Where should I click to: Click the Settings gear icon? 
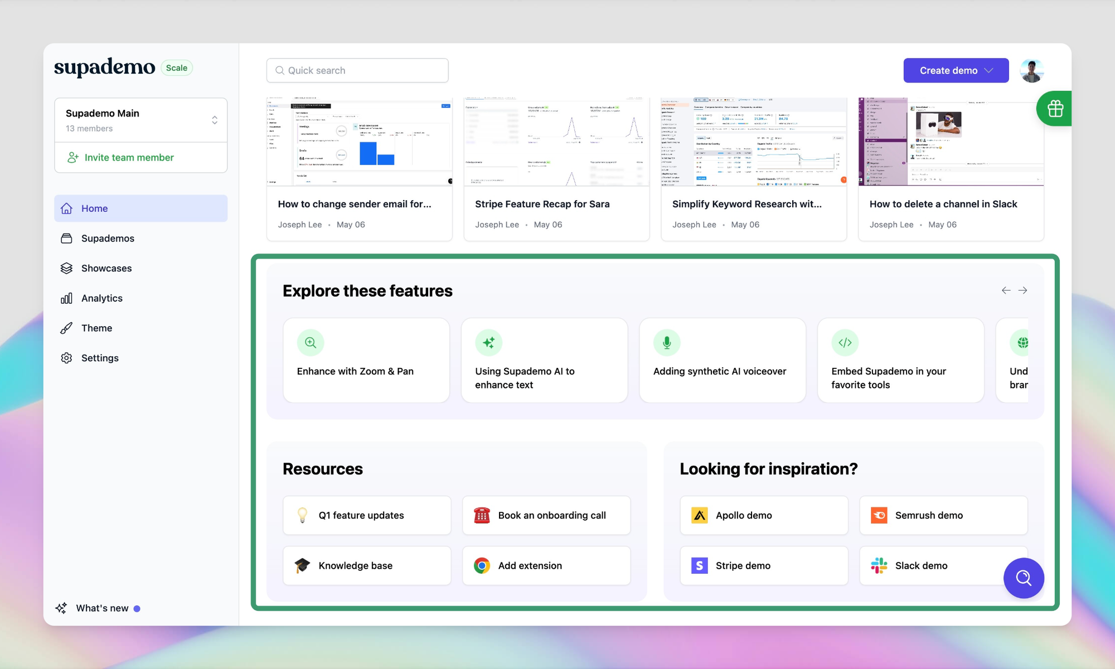click(x=66, y=358)
